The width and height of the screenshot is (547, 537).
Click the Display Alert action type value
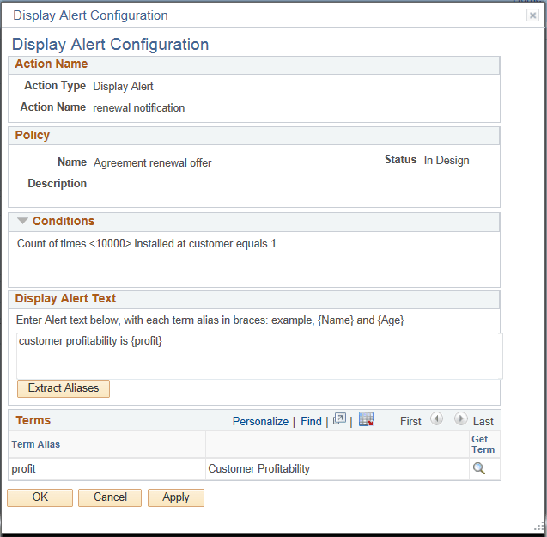pyautogui.click(x=123, y=86)
